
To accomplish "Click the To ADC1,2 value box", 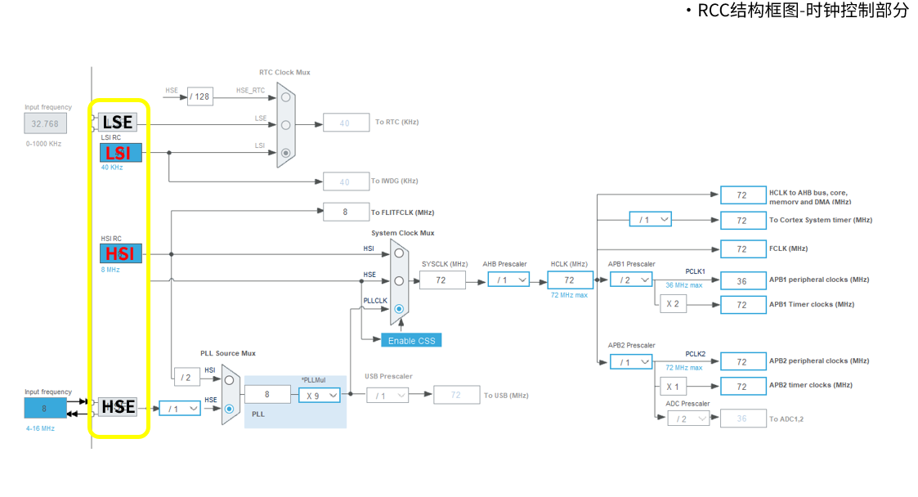I will click(743, 419).
